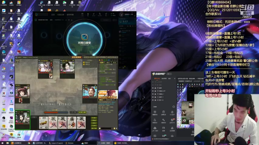The height and width of the screenshot is (145, 259).
Task: Open the ToDesk desktop icon
Action: click(4, 11)
